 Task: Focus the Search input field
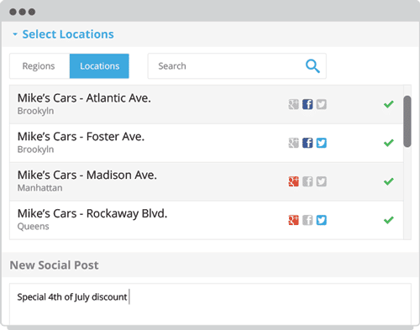click(x=237, y=66)
